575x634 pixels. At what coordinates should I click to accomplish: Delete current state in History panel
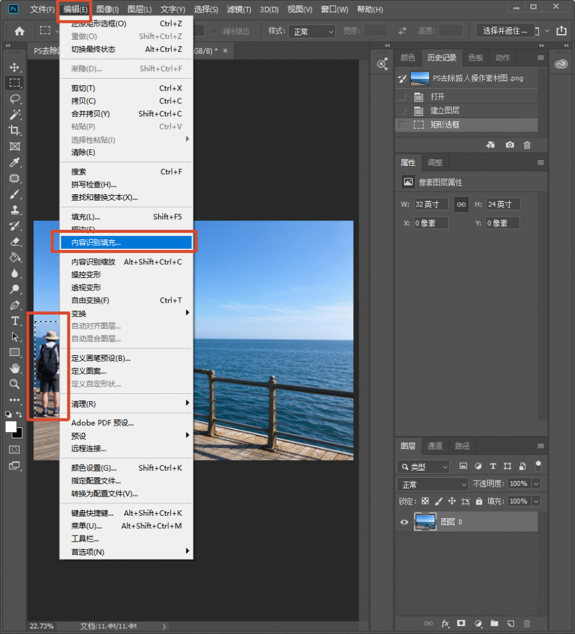(x=527, y=145)
